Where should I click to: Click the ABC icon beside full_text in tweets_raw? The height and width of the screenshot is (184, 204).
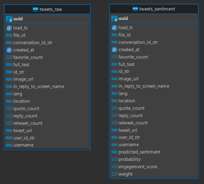pyautogui.click(x=9, y=64)
